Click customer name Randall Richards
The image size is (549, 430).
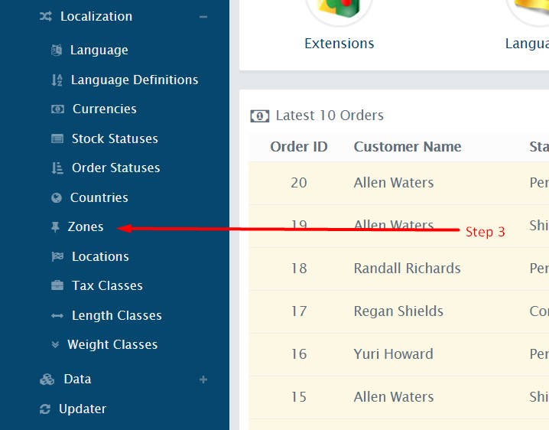[407, 269]
